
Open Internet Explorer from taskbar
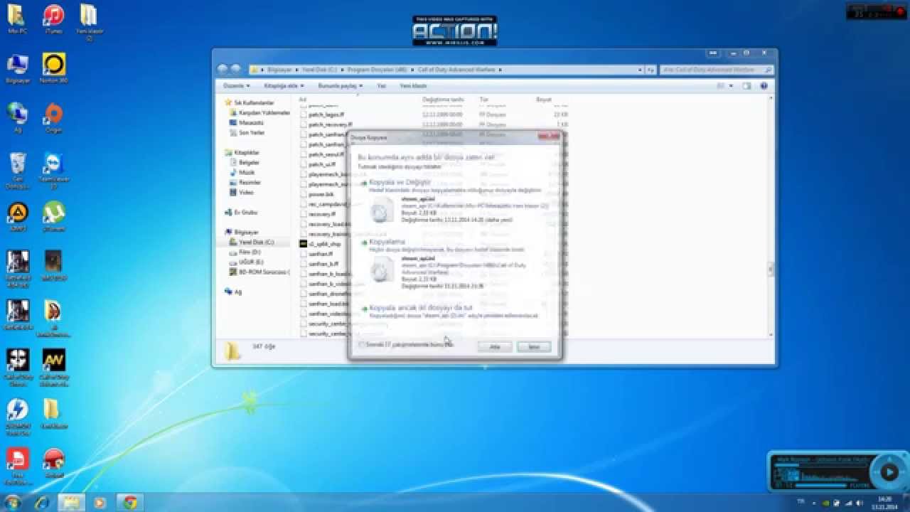pyautogui.click(x=43, y=503)
